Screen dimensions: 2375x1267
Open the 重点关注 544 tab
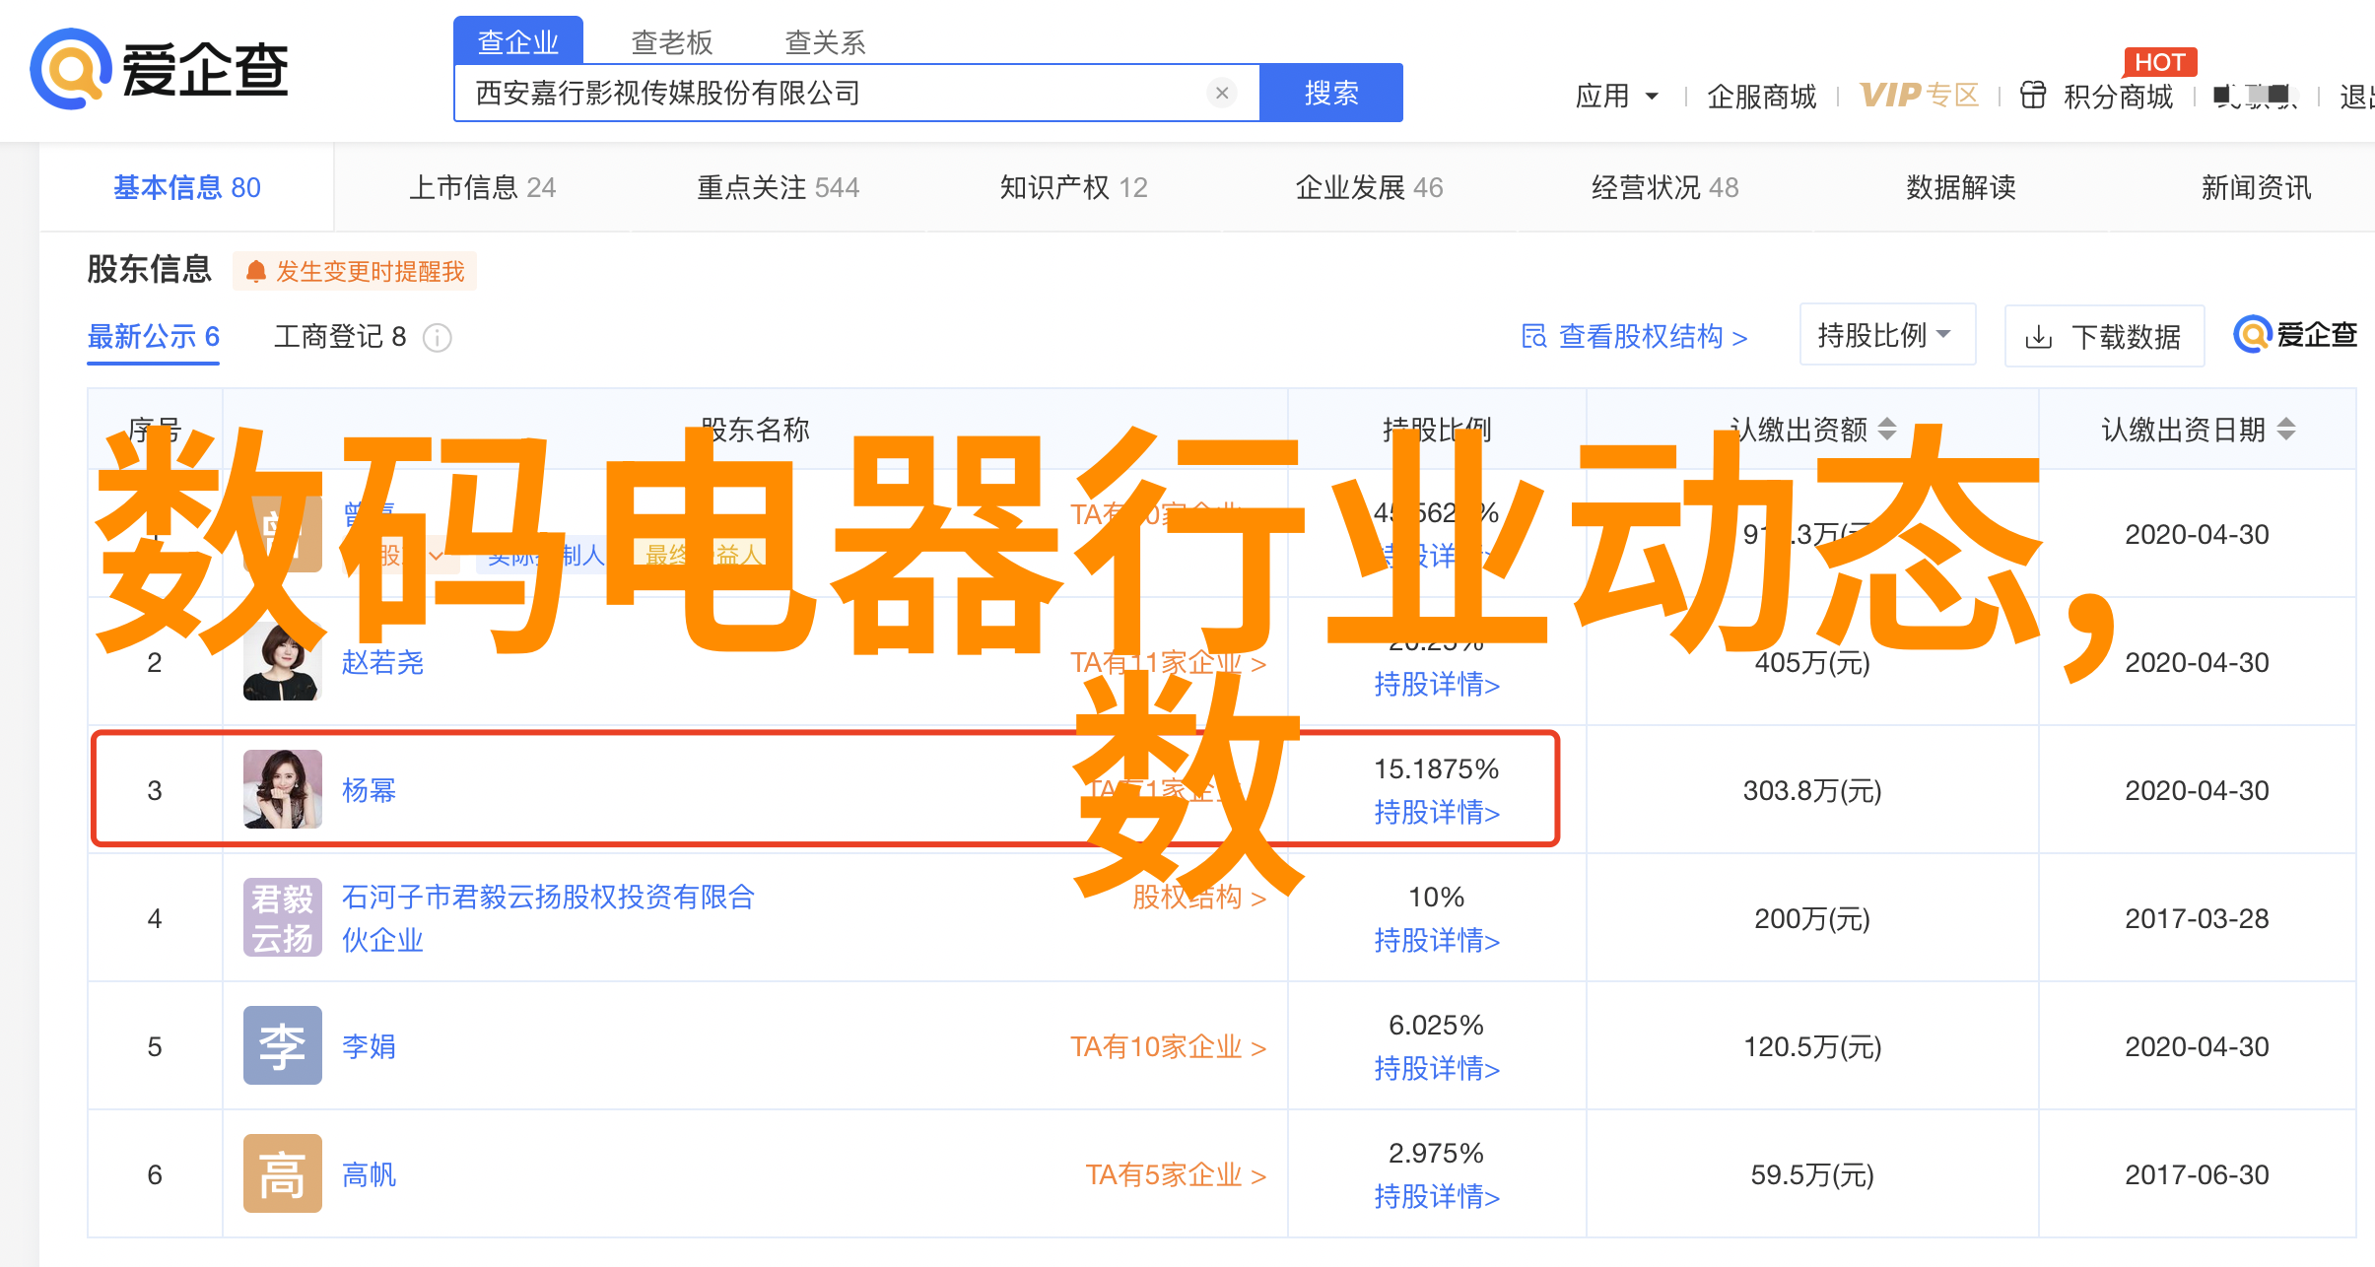[779, 187]
